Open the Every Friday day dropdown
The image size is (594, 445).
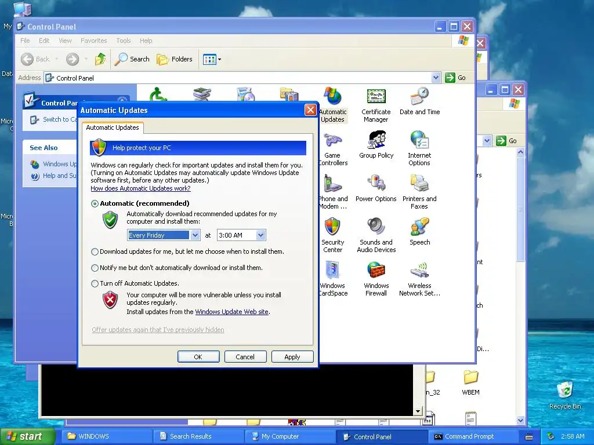[x=195, y=235]
